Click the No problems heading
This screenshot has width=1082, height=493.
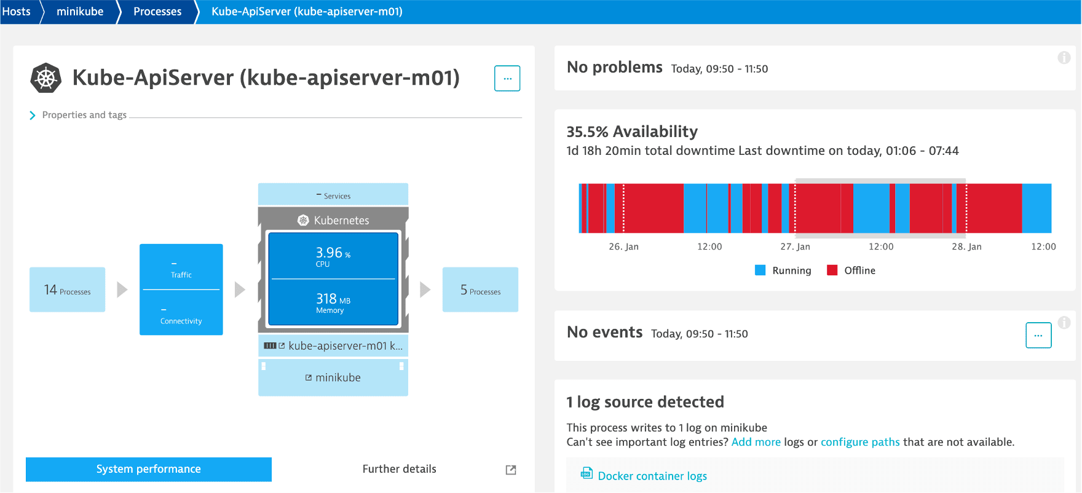[615, 67]
